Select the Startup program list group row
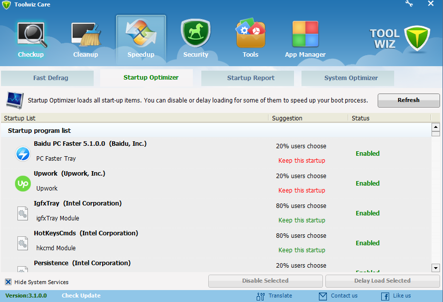 click(x=216, y=130)
